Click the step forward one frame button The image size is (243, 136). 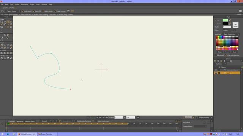point(100,117)
